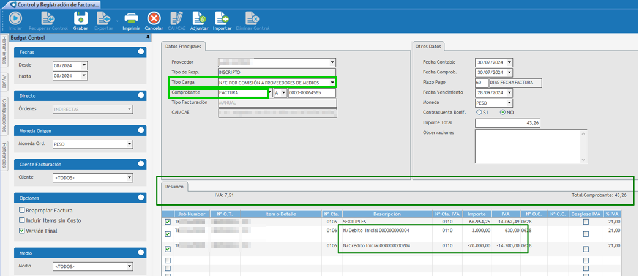This screenshot has height=276, width=639.
Task: Click the Job Number column header
Action: (x=192, y=214)
